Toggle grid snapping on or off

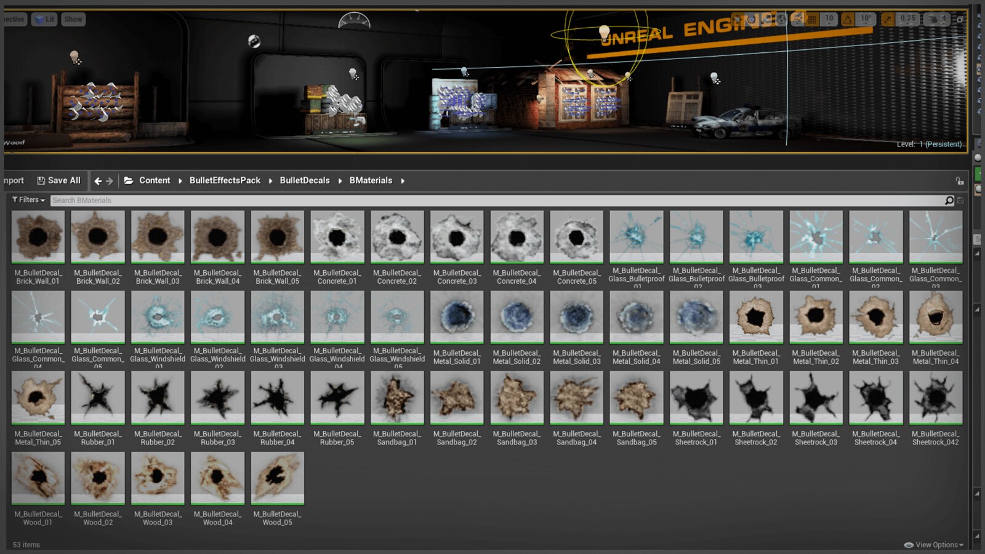pyautogui.click(x=811, y=19)
